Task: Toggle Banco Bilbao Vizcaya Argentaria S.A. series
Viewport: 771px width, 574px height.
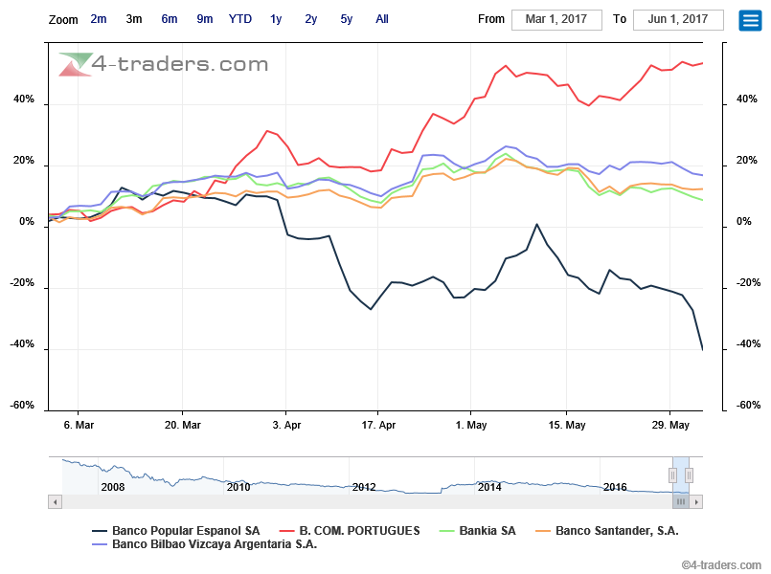Action: 205,544
